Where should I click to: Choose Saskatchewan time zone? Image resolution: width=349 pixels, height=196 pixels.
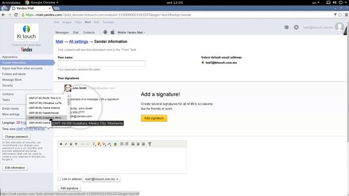(46, 113)
